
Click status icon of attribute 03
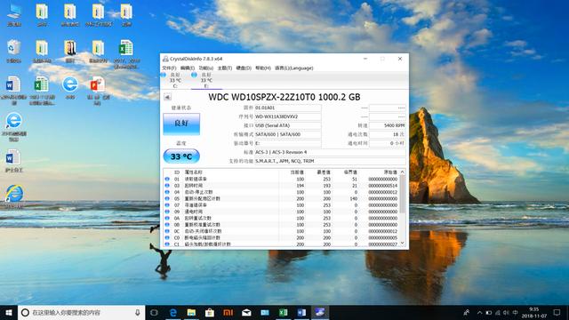[x=167, y=186]
